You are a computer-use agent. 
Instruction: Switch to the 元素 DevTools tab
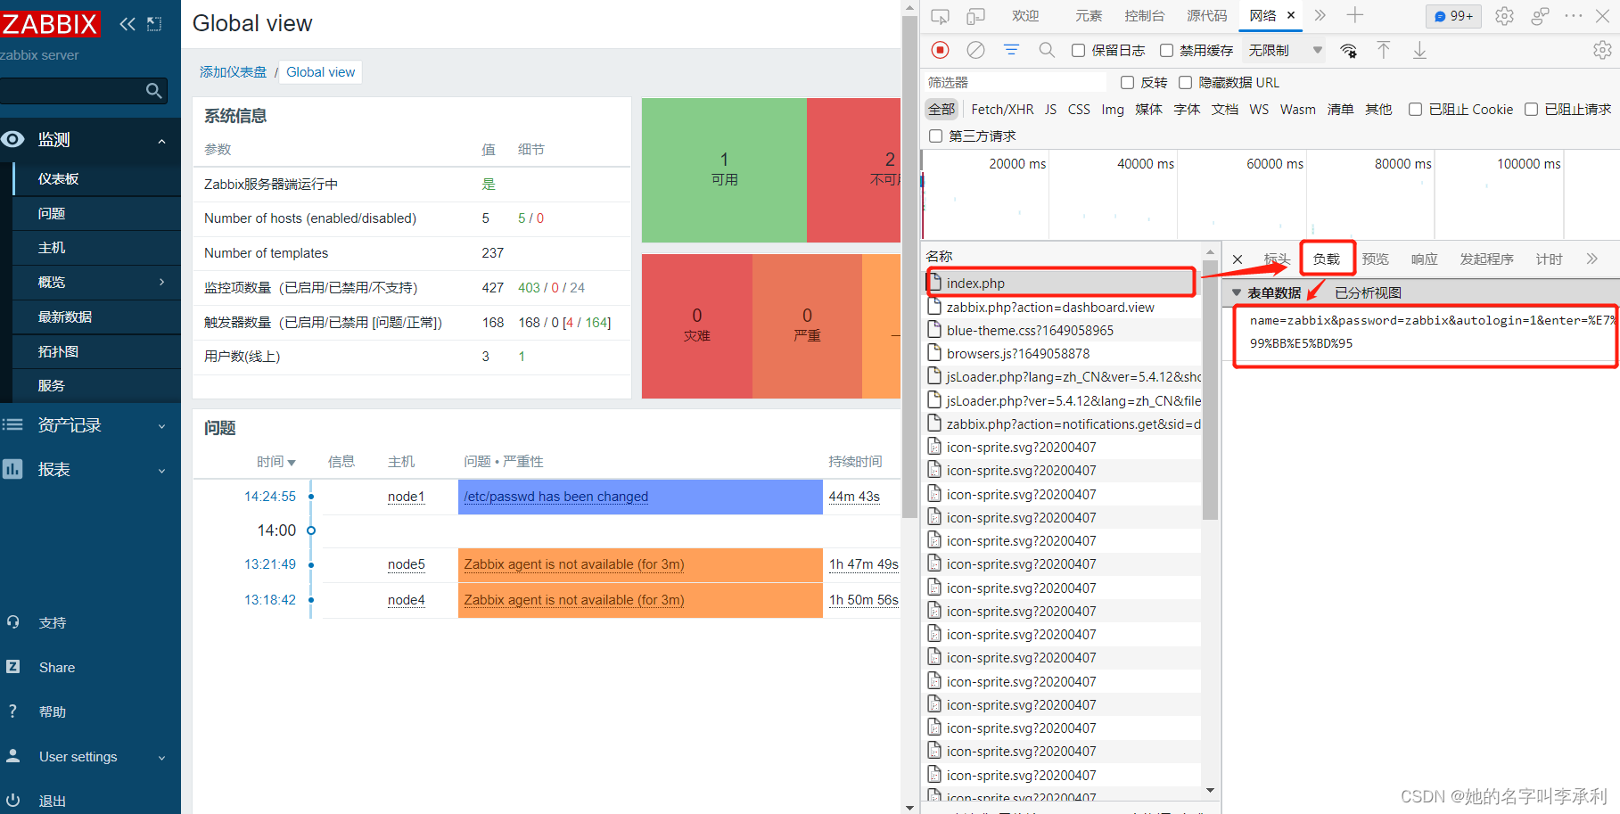(1088, 16)
